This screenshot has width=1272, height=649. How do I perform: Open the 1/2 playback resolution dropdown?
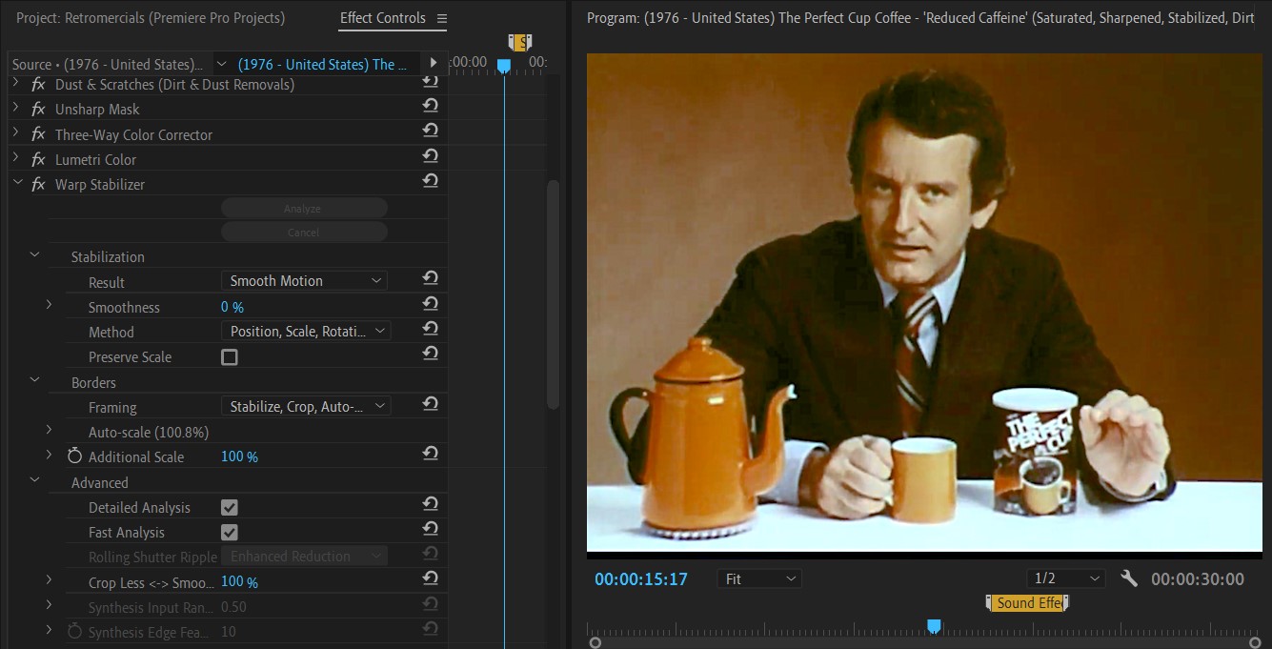(x=1066, y=578)
